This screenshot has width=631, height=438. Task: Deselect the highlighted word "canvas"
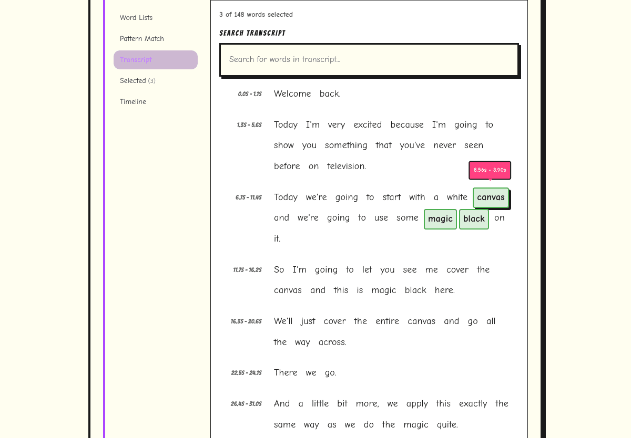[491, 197]
